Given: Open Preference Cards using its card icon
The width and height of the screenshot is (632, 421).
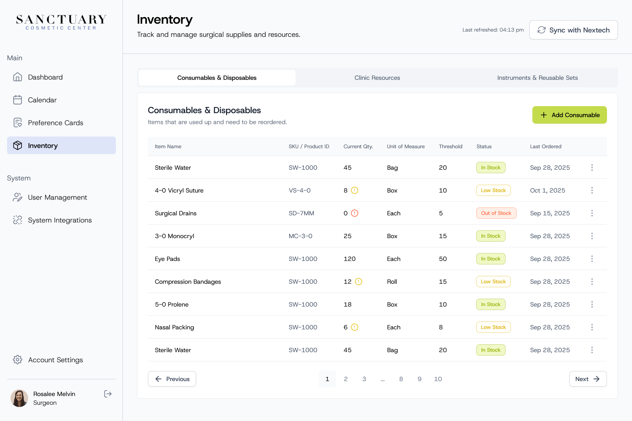Looking at the screenshot, I should [x=18, y=123].
